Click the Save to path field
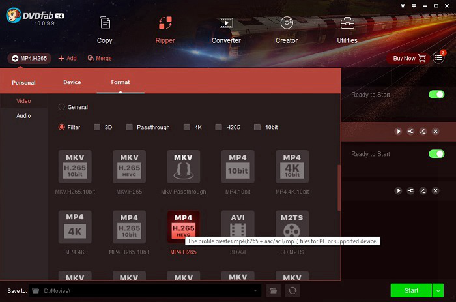The image size is (456, 302). coord(144,290)
